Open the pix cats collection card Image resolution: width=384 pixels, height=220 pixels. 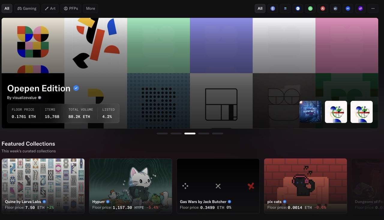pyautogui.click(x=305, y=186)
